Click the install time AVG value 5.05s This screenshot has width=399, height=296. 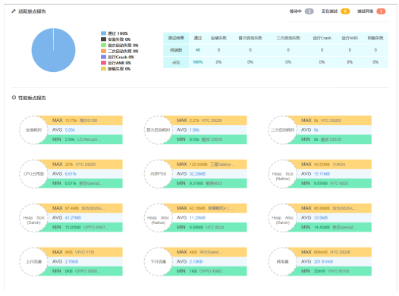coord(70,129)
